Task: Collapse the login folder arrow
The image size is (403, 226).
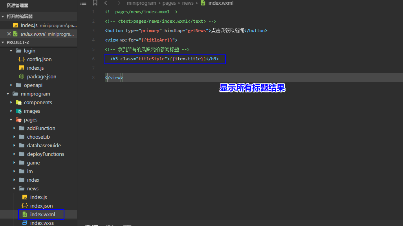Action: point(11,51)
